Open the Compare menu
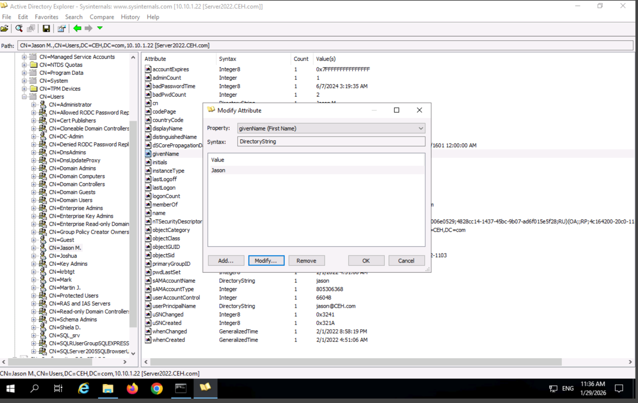638x403 pixels. [x=101, y=17]
